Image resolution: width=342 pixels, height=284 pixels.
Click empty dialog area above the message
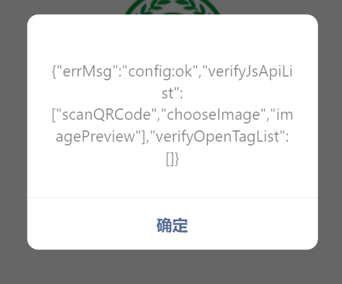173,39
